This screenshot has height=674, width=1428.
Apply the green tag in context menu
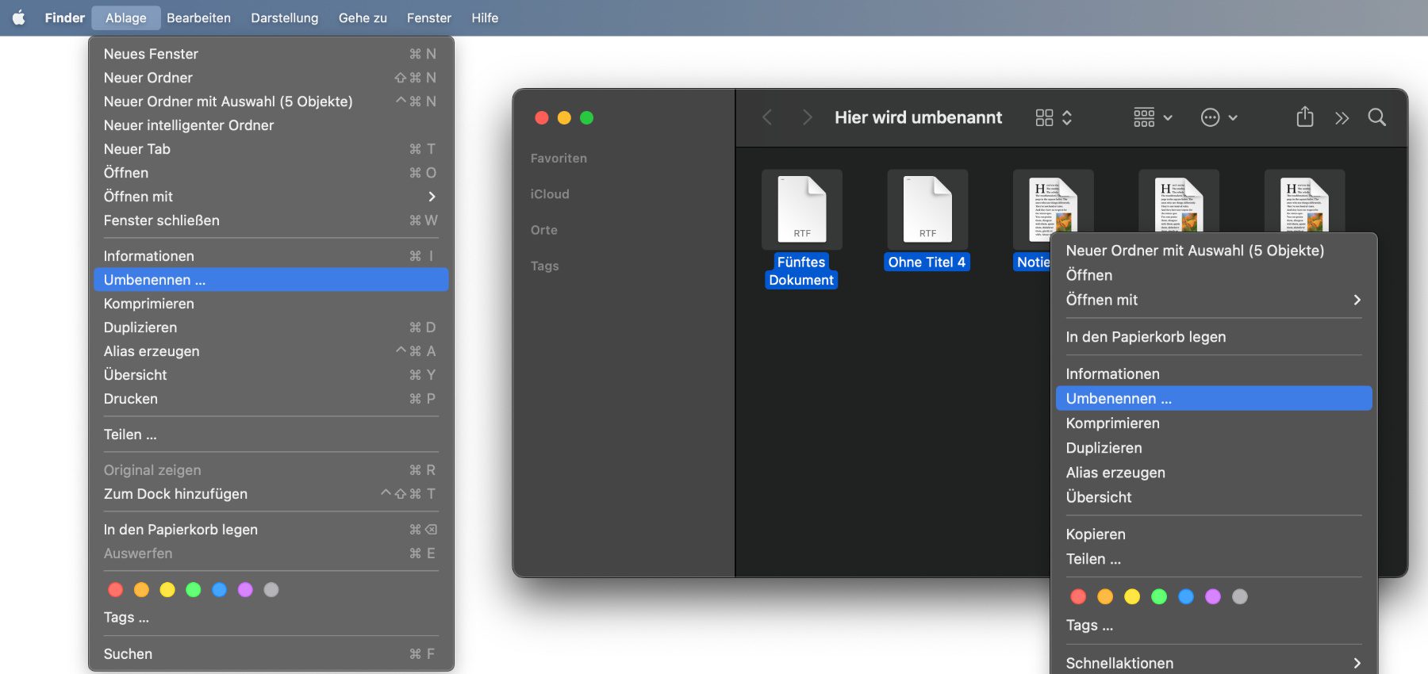[x=1159, y=597]
